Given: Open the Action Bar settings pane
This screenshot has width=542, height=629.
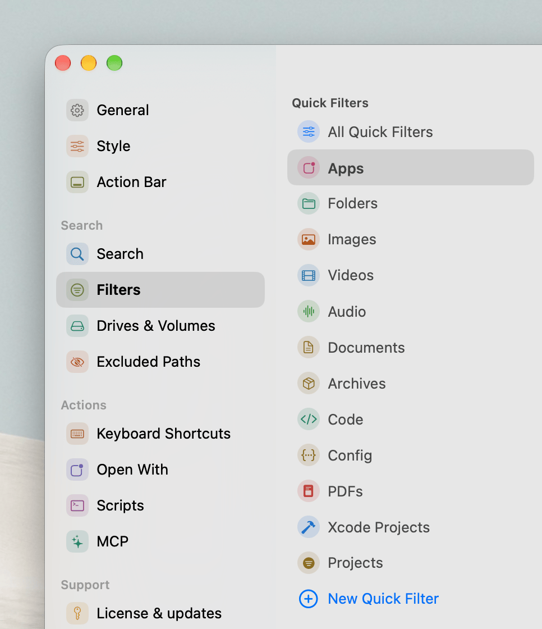Looking at the screenshot, I should (160, 182).
